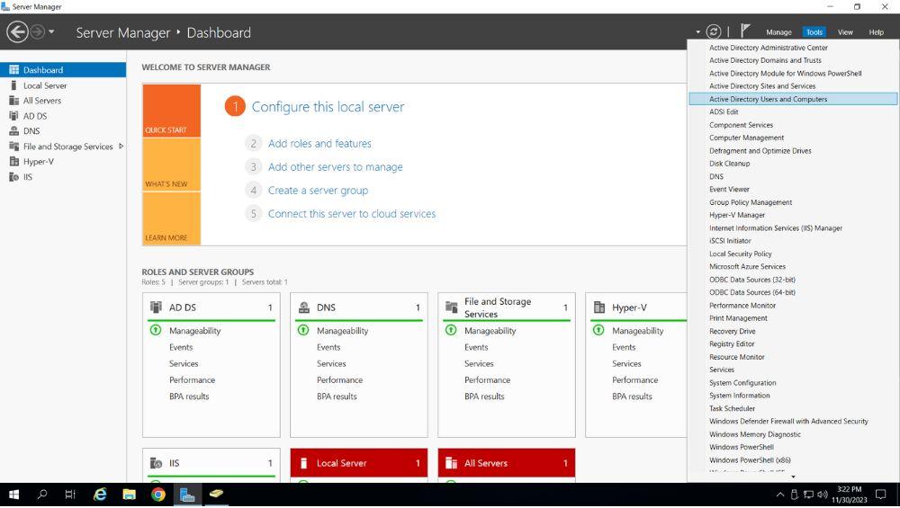Click Create a server group link

318,191
